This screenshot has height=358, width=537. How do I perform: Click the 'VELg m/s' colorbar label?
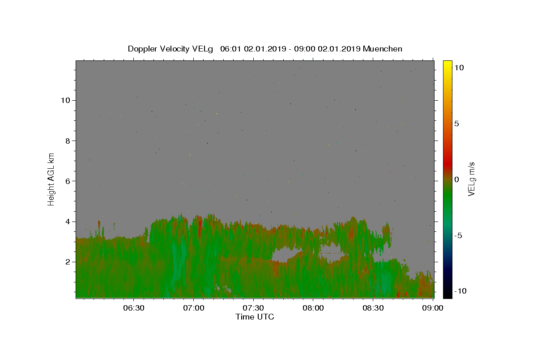tap(471, 179)
